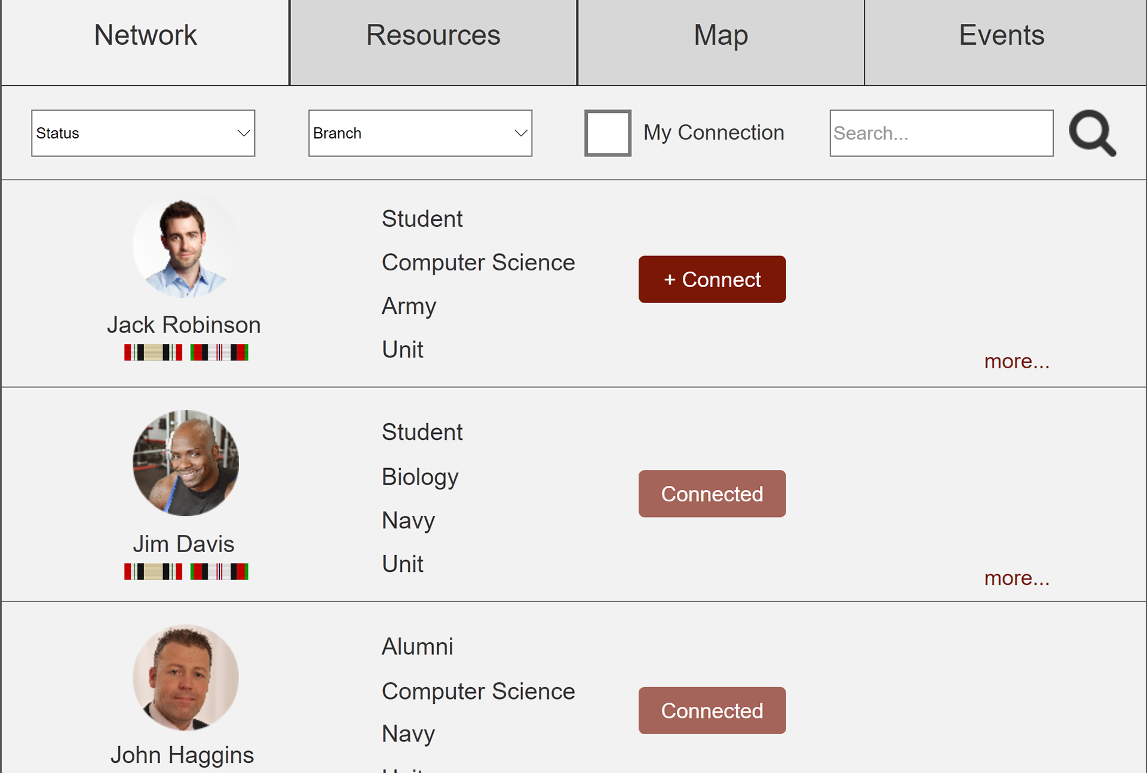Open Jack Robinson's profile photo

[186, 246]
